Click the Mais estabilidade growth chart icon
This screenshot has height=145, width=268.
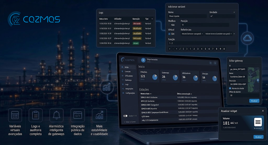click(x=99, y=115)
